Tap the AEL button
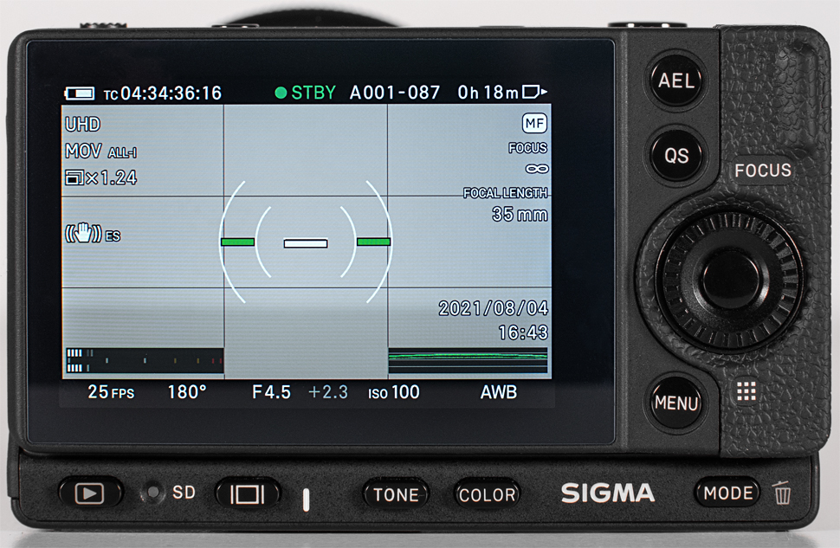The image size is (840, 548). 676,81
